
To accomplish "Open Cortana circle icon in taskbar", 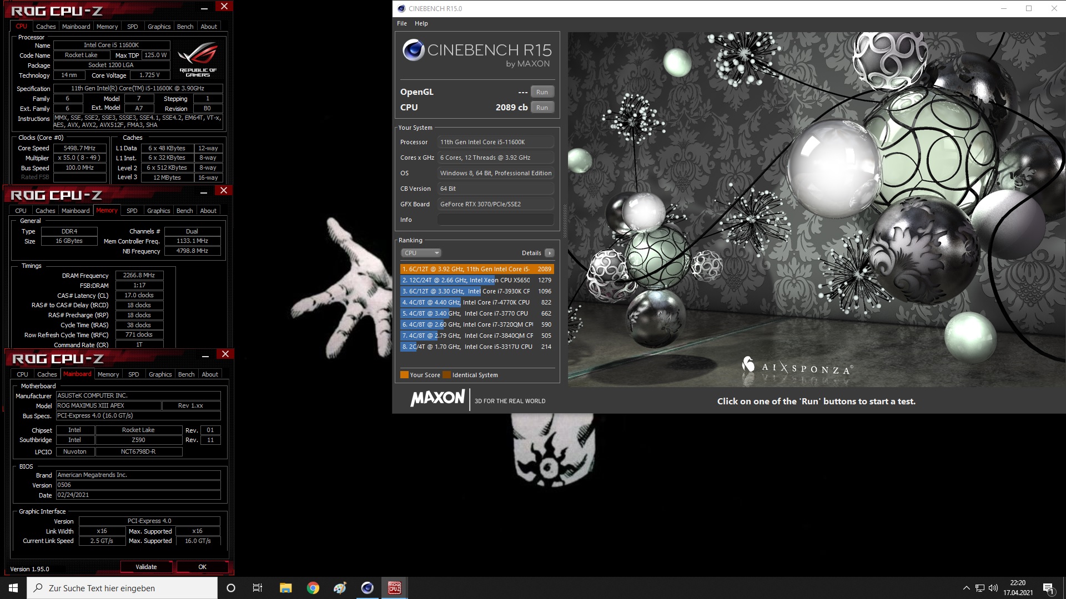I will [x=231, y=588].
